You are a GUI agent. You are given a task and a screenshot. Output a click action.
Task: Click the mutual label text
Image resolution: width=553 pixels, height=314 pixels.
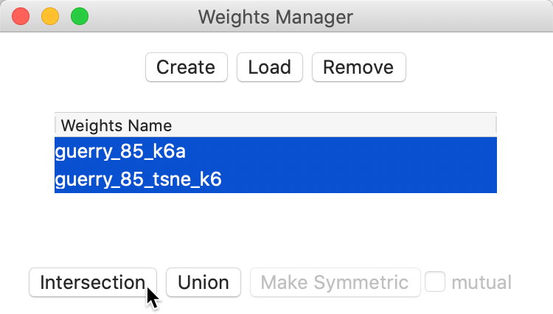click(x=481, y=282)
